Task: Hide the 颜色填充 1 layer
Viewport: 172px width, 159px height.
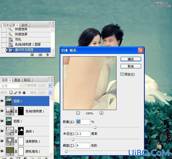Action: [2, 151]
